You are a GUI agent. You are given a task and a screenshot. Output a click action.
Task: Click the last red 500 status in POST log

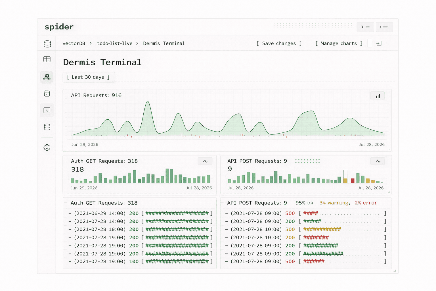290,262
